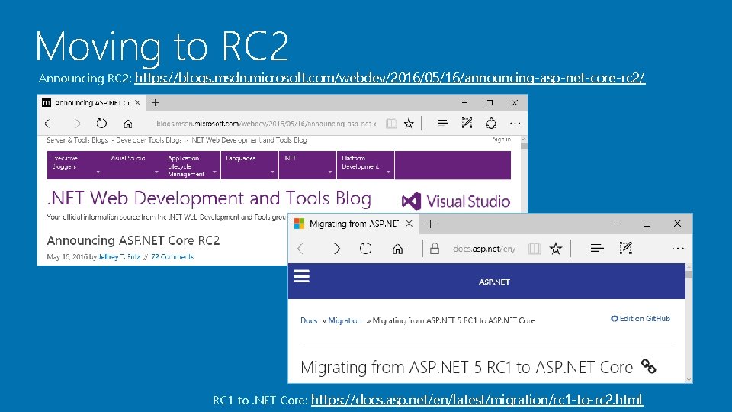Click the docs.asp.net window vertical scrollbar
Image resolution: width=732 pixels, height=412 pixels.
point(689,323)
